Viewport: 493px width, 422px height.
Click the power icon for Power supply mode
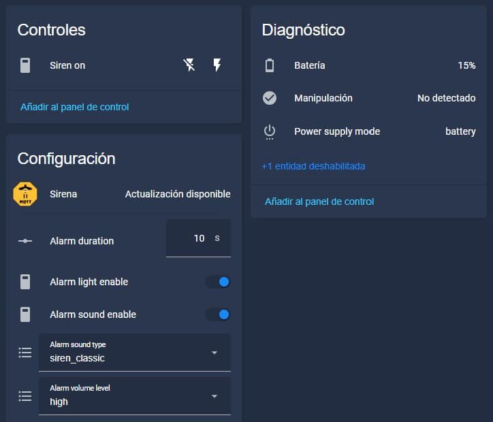coord(270,131)
